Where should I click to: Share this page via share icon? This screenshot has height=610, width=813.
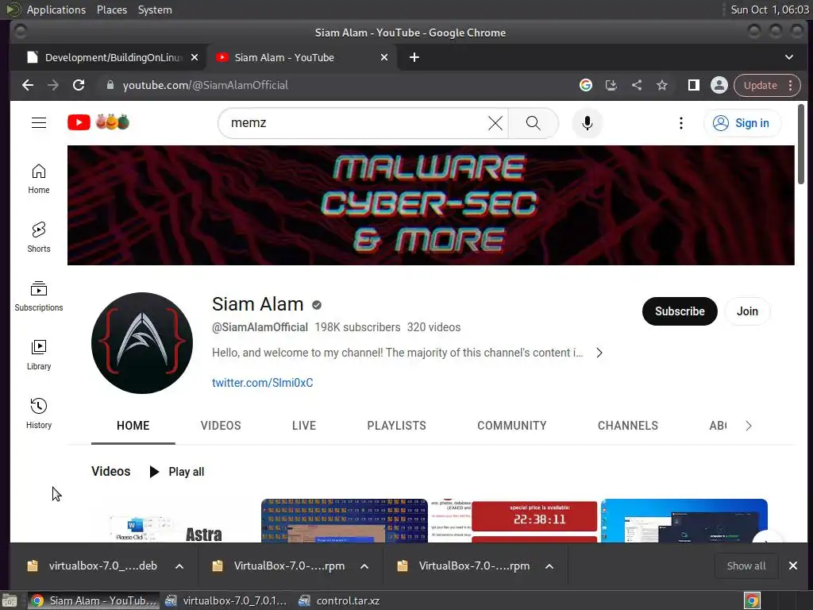[x=637, y=85]
